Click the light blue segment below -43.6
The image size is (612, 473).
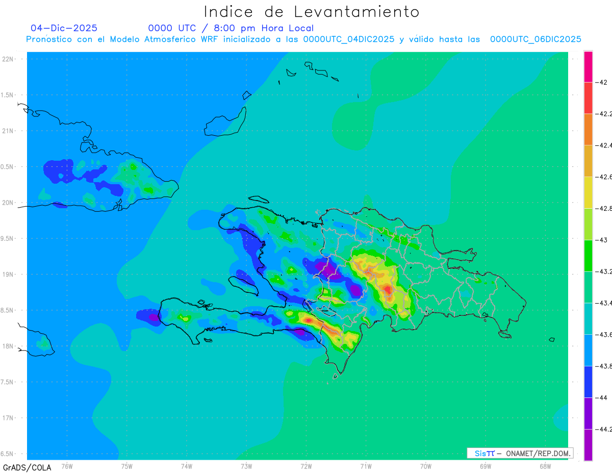(x=588, y=350)
